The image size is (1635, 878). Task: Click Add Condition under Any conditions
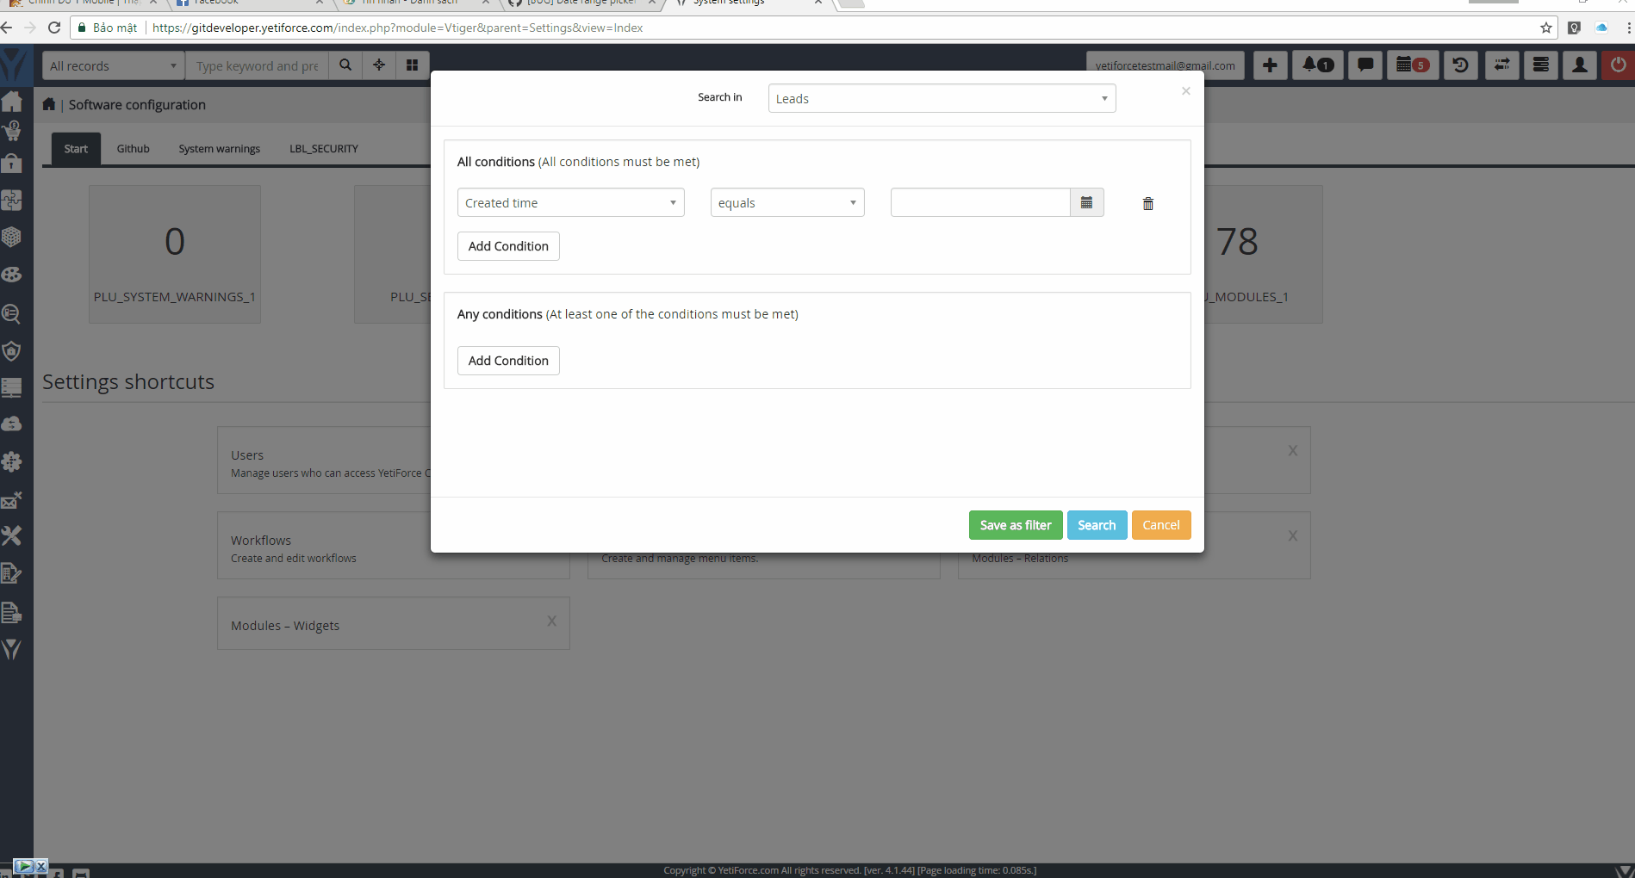point(508,361)
